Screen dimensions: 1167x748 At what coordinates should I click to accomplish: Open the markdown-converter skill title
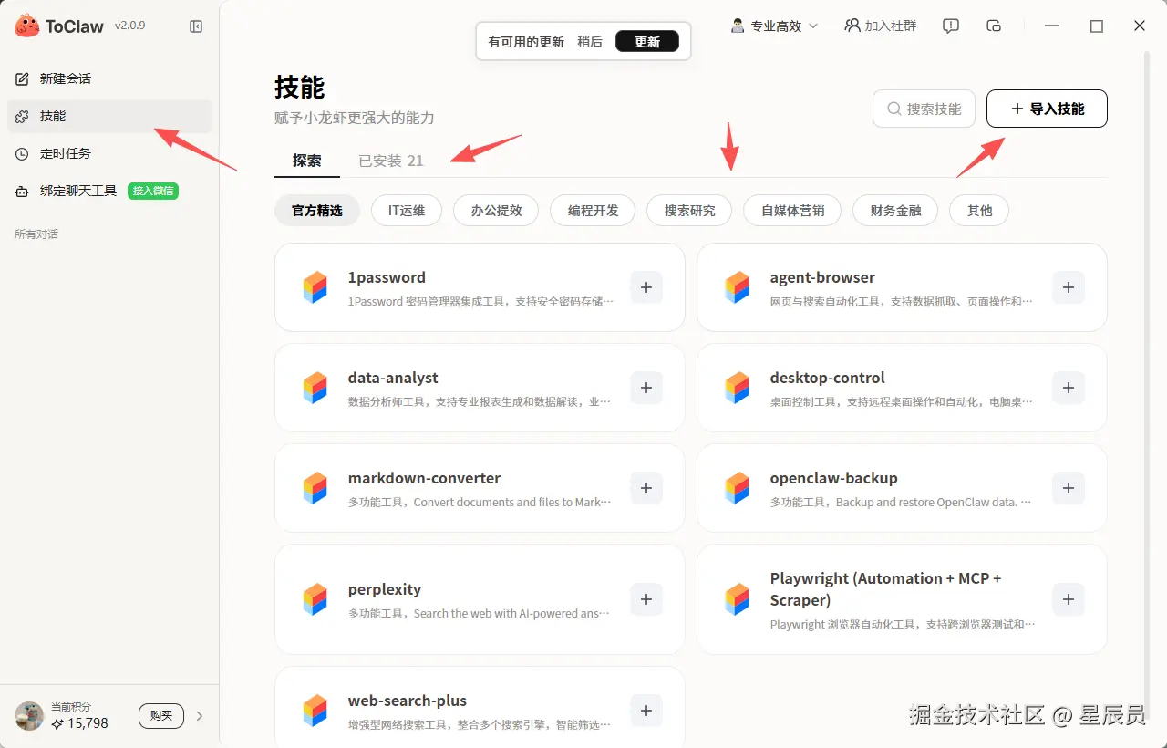[x=424, y=478]
